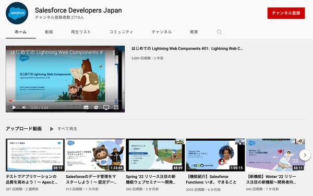Open the コミュニティ tab
313x196 pixels.
coord(121,32)
